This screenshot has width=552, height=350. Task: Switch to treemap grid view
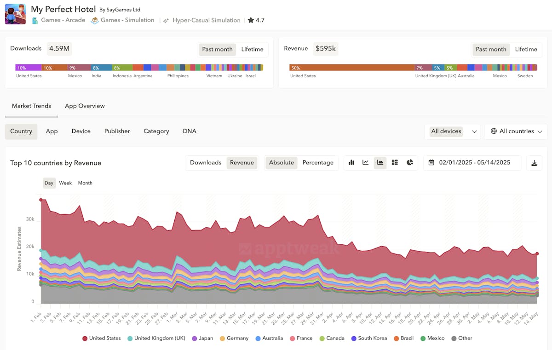pos(395,163)
